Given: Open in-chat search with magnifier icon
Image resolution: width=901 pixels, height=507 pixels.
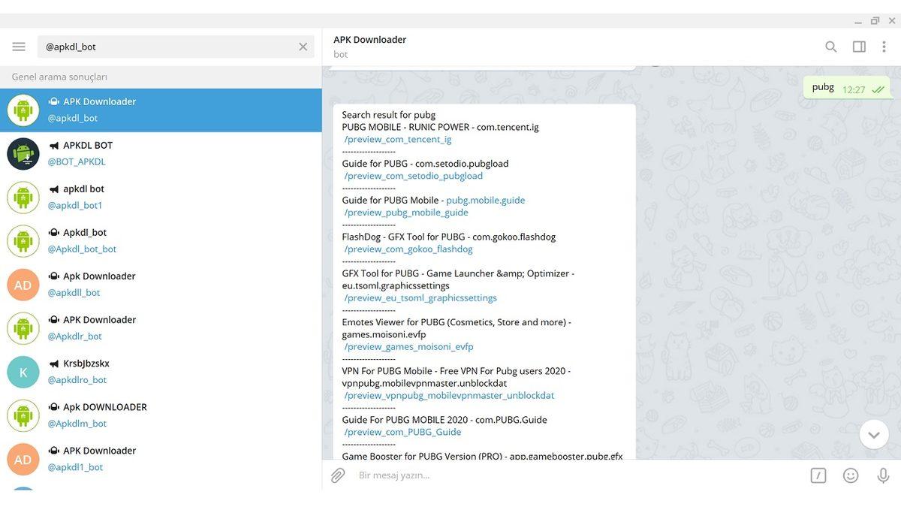Looking at the screenshot, I should 830,46.
